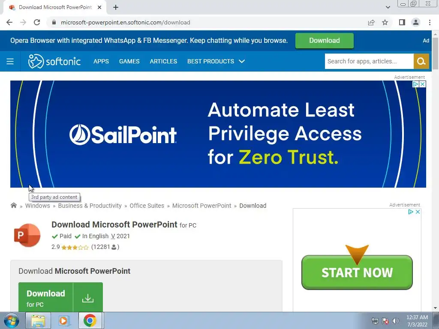Click the Opera ad Download button
The width and height of the screenshot is (439, 329).
pyautogui.click(x=325, y=41)
